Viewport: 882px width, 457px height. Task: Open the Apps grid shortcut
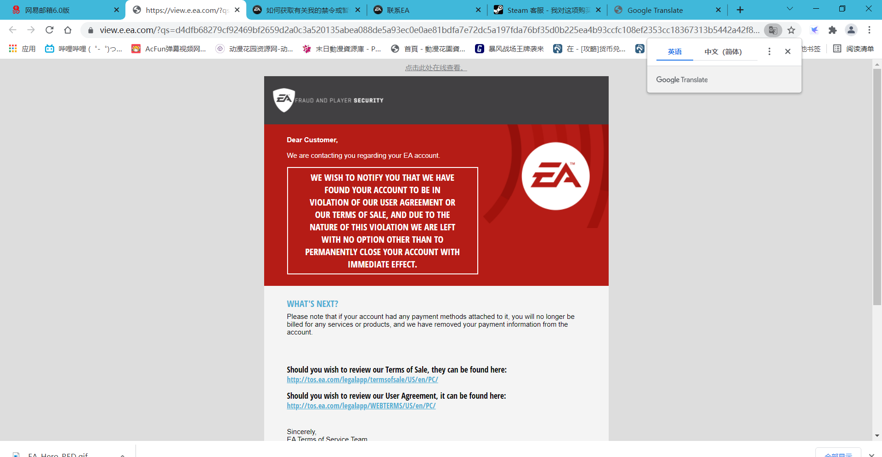pyautogui.click(x=22, y=49)
